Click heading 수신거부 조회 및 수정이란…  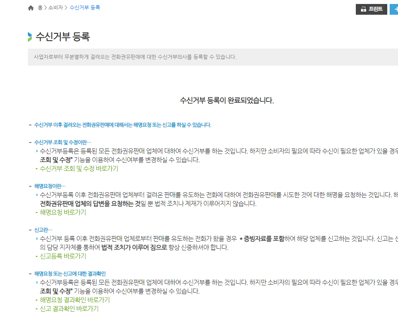point(63,142)
